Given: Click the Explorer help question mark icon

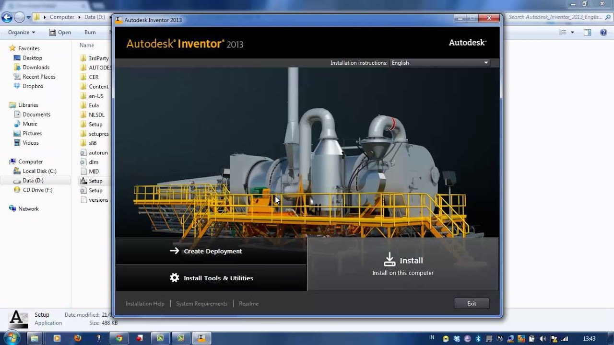Looking at the screenshot, I should point(603,32).
